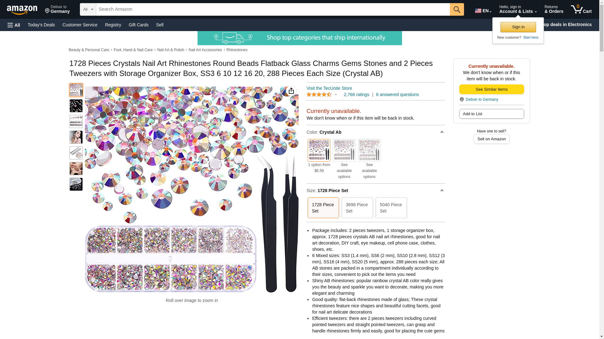Click the magnifying glass search button
This screenshot has height=339, width=604.
click(457, 9)
